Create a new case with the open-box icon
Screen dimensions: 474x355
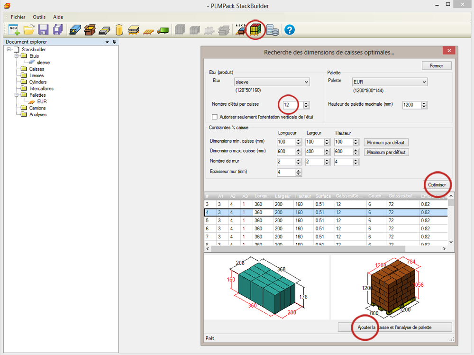(x=90, y=30)
